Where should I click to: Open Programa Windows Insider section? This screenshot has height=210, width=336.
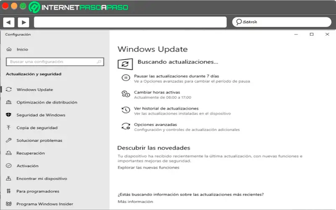[x=45, y=204]
